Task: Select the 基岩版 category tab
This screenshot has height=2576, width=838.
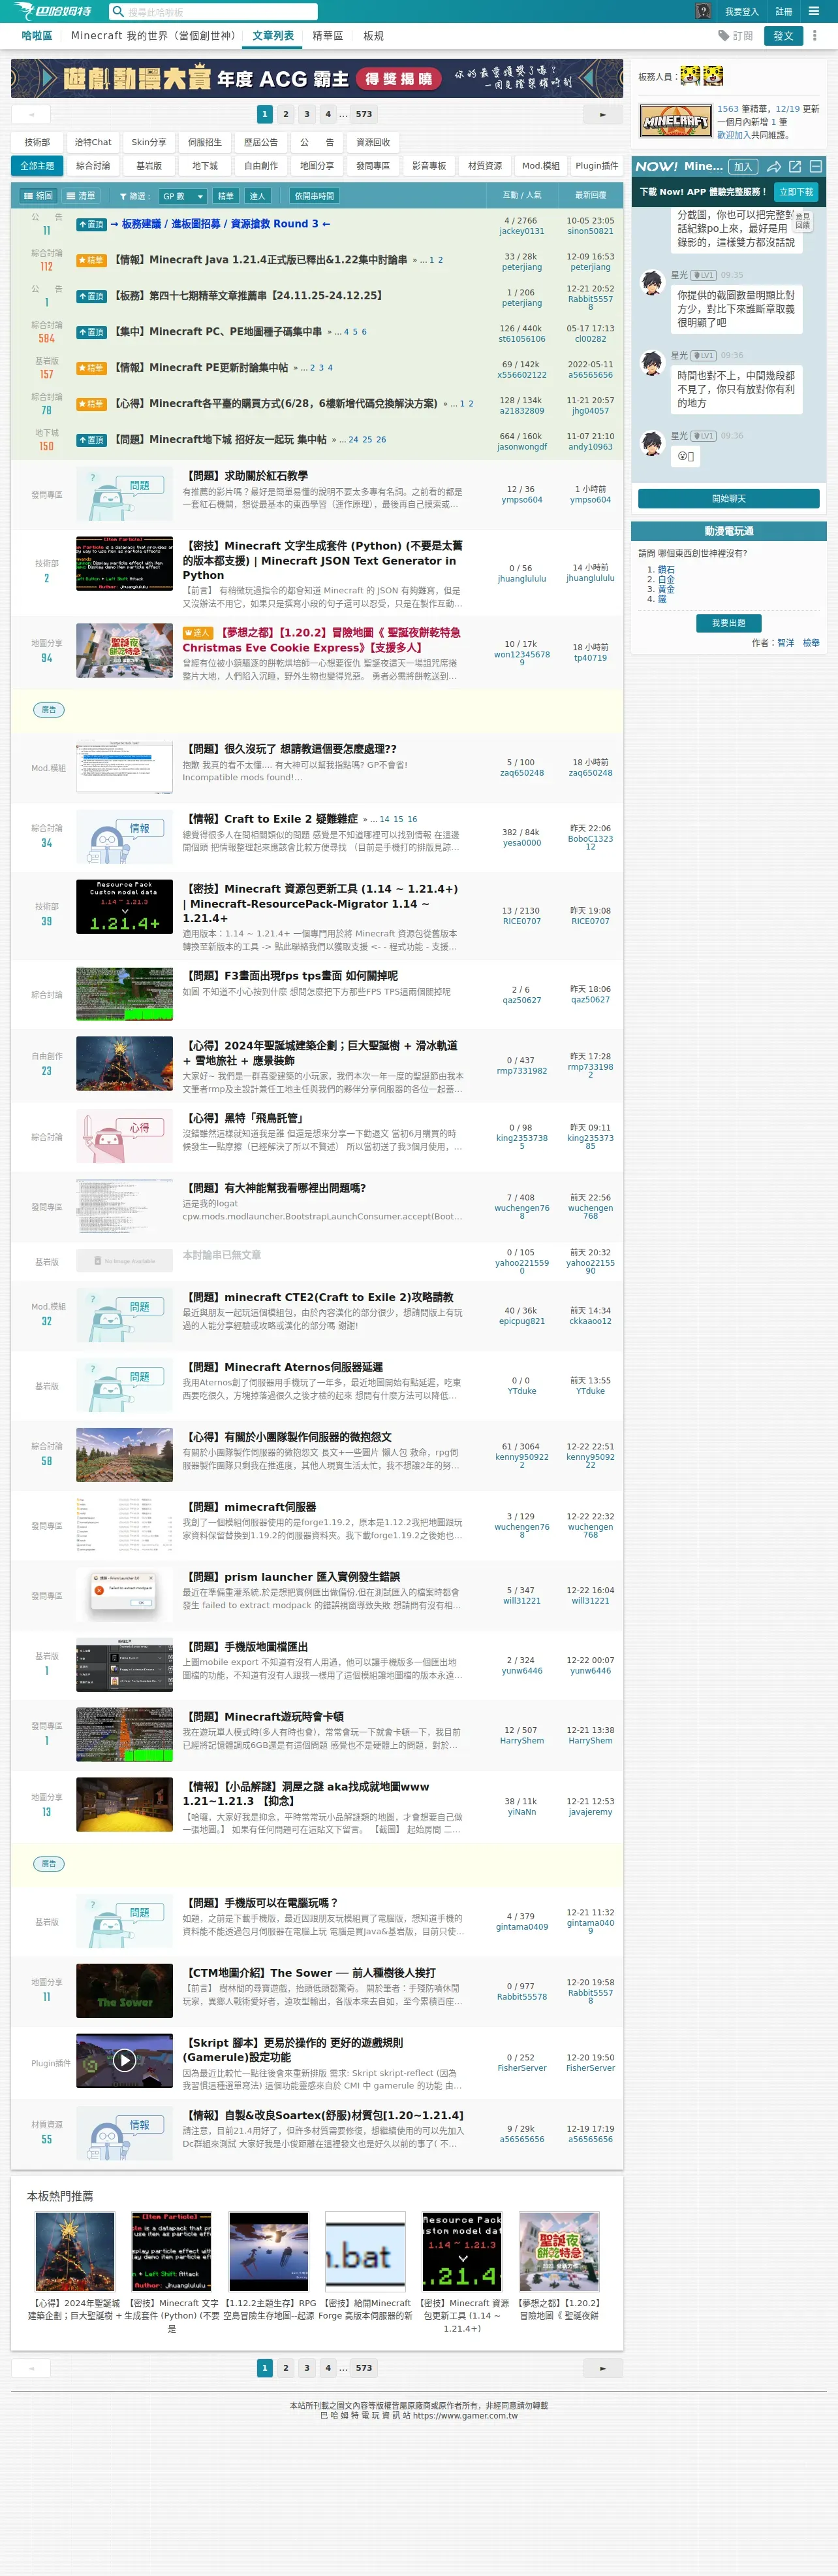Action: pos(149,166)
